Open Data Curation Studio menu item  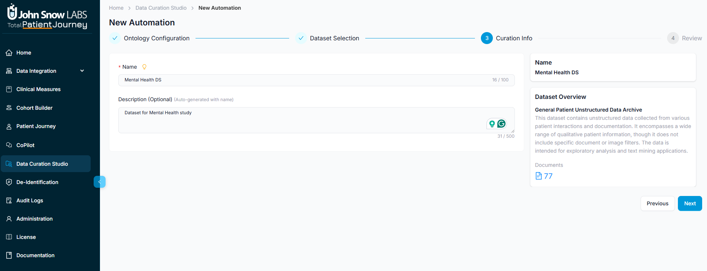point(46,164)
